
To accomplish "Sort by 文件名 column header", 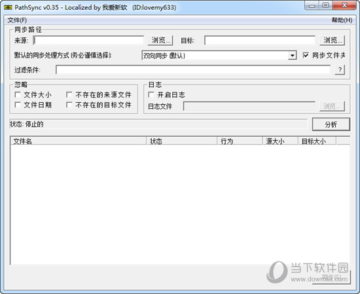I will [78, 141].
